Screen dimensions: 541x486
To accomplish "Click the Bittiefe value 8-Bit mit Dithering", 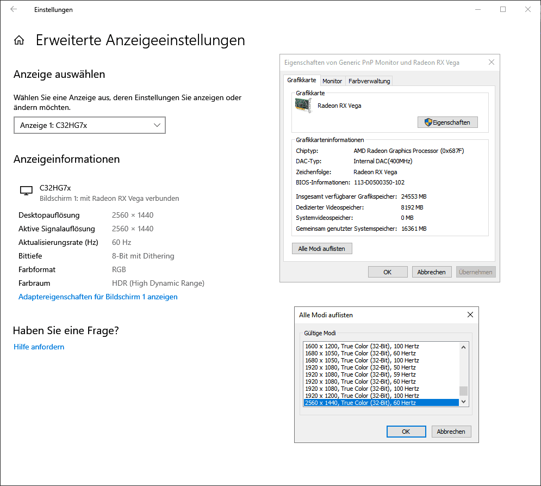I will tap(143, 256).
